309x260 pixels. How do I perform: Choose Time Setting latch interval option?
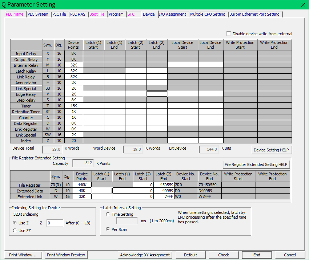108,215
